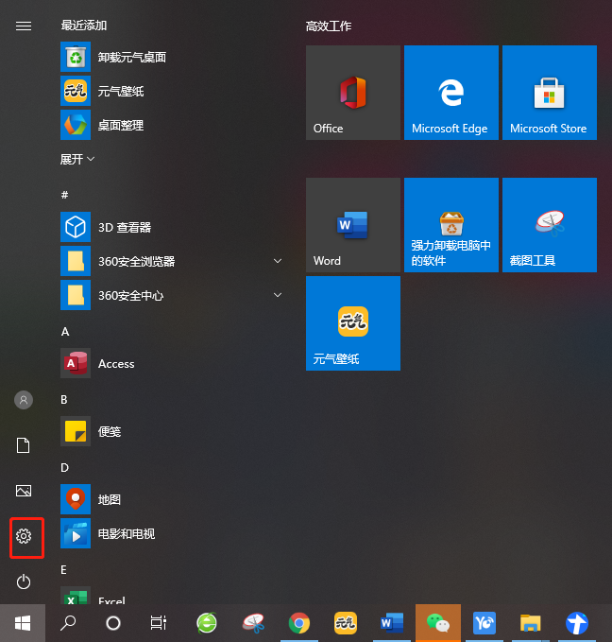
Task: Click the B letter group header
Action: [64, 400]
